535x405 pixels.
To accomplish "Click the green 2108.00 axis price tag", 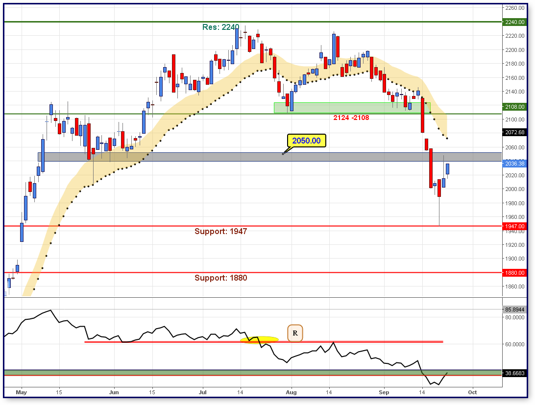I will point(514,106).
